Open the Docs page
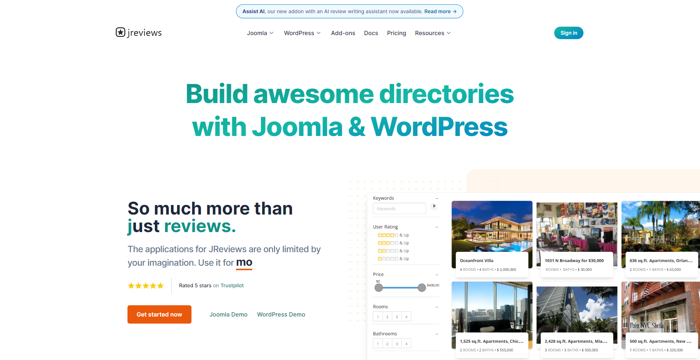Viewport: 700px width, 360px height. pos(371,33)
